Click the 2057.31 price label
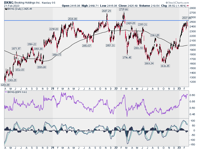 click(x=110, y=45)
